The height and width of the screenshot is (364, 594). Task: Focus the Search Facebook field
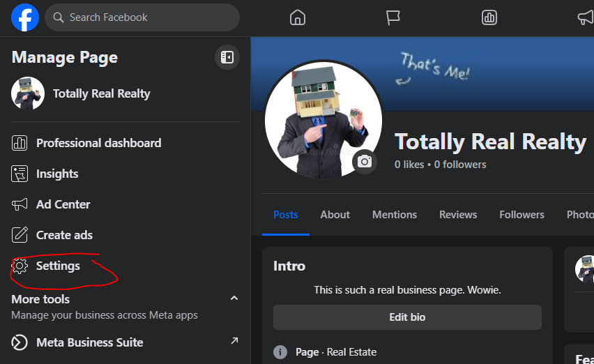click(142, 17)
